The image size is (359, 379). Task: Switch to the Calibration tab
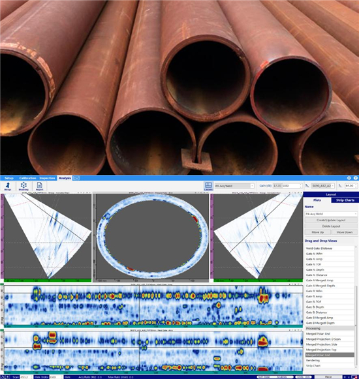pos(27,178)
